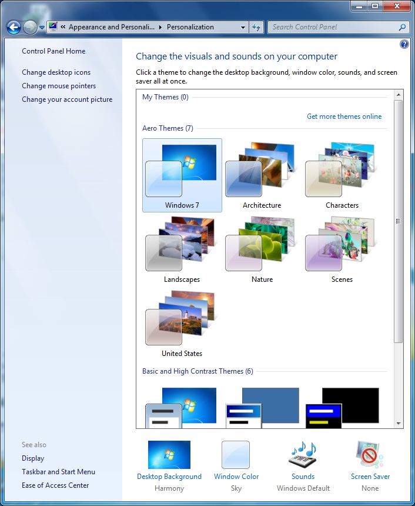Pick the United States theme

click(182, 324)
